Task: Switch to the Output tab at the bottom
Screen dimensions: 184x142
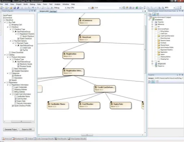Action: 29,139
